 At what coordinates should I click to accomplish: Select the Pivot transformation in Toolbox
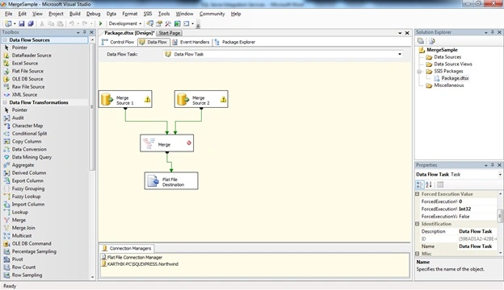pos(17,259)
